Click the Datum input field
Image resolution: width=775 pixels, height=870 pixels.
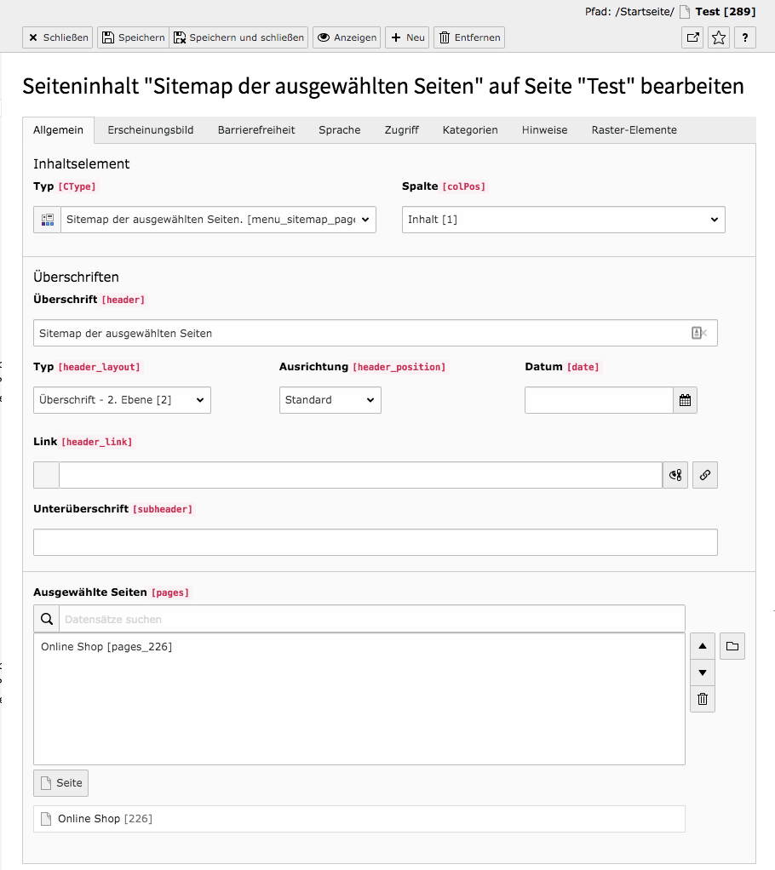(x=599, y=400)
